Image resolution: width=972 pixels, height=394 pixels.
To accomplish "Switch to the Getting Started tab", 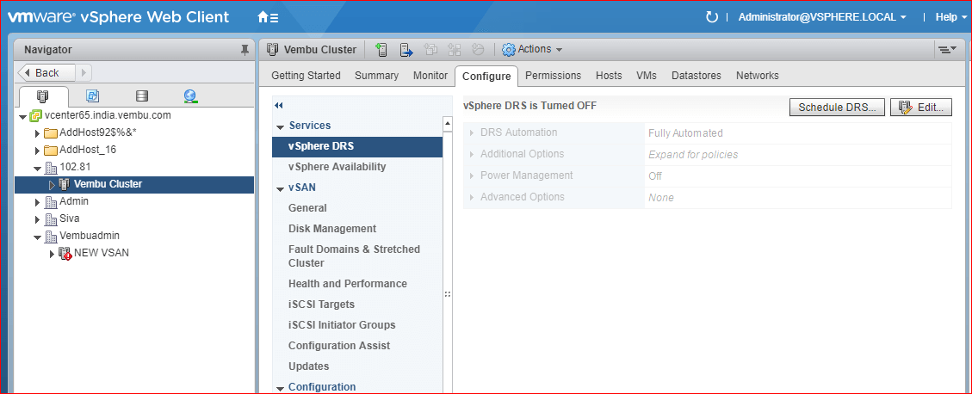I will click(x=306, y=76).
